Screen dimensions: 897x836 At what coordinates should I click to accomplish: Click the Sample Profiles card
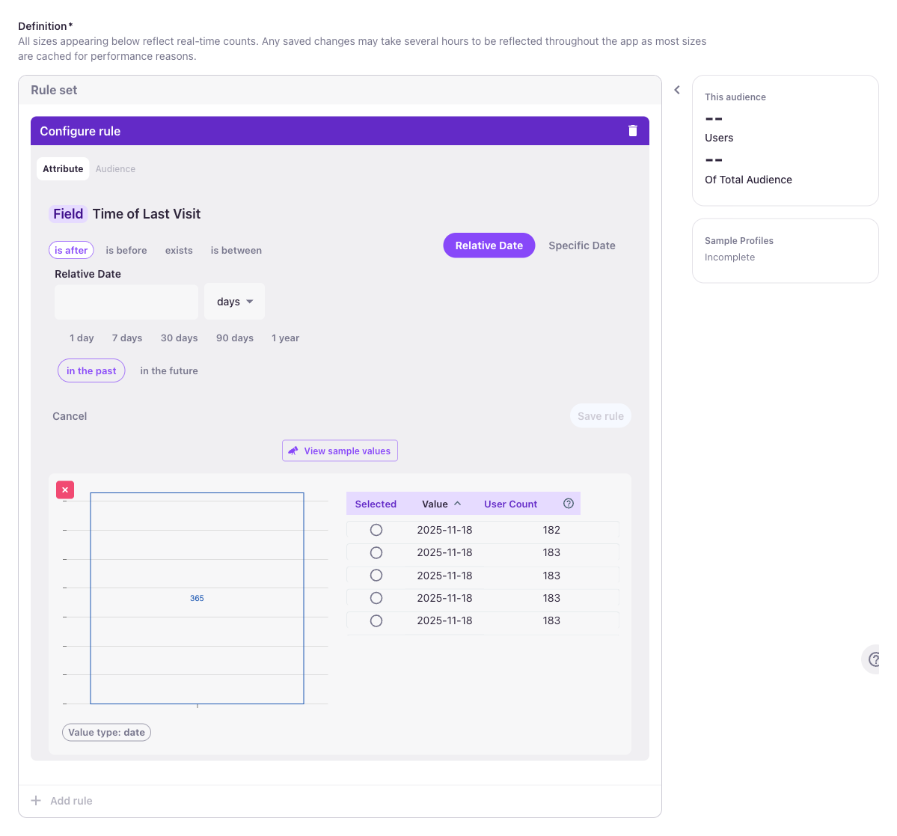[785, 251]
